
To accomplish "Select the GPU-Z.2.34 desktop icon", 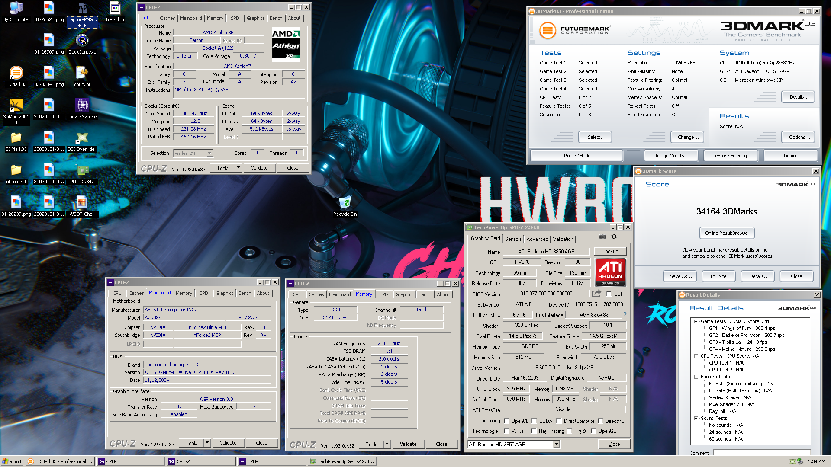I will pos(82,174).
